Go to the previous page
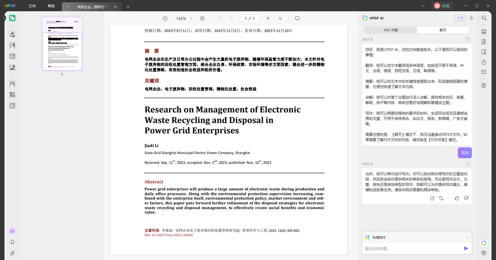496x260 pixels. pos(231,19)
